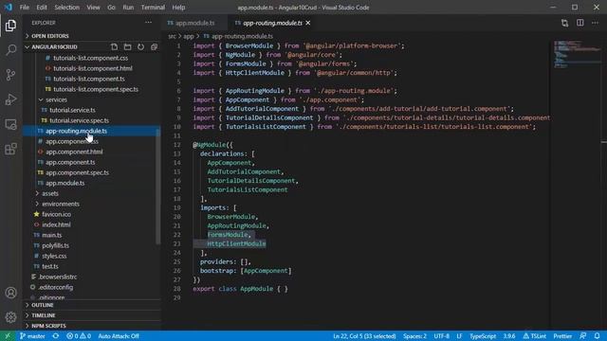
Task: Expand the NPM Scripts section
Action: coord(92,326)
